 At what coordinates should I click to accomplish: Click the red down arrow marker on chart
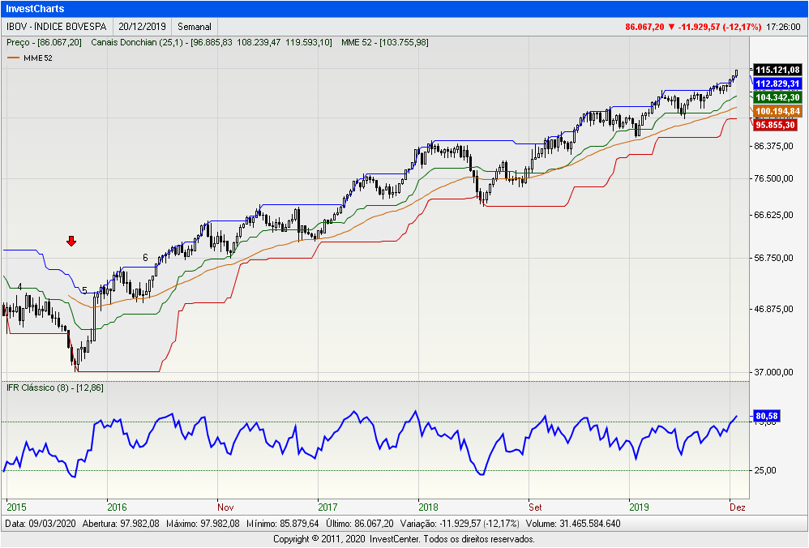[71, 241]
